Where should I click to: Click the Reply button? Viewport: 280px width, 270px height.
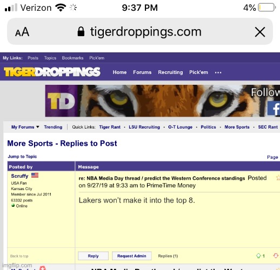pos(93,256)
